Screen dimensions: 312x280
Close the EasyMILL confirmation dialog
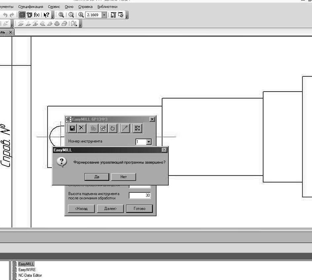point(164,150)
